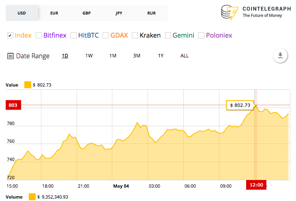Set date range to 1W
This screenshot has width=296, height=201.
point(89,56)
